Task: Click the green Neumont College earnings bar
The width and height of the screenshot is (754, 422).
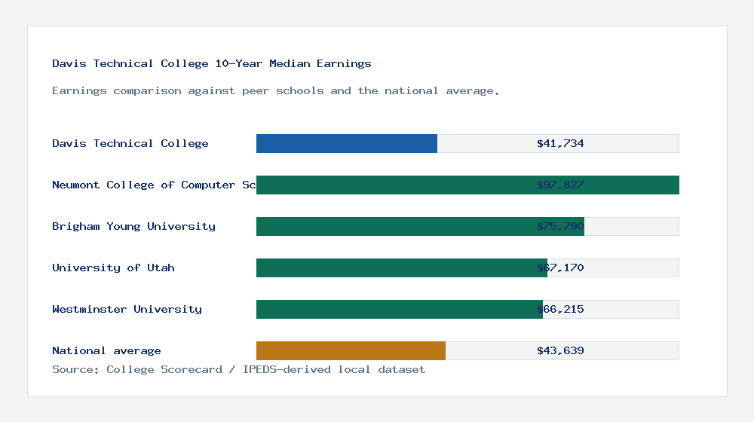Action: (x=468, y=185)
